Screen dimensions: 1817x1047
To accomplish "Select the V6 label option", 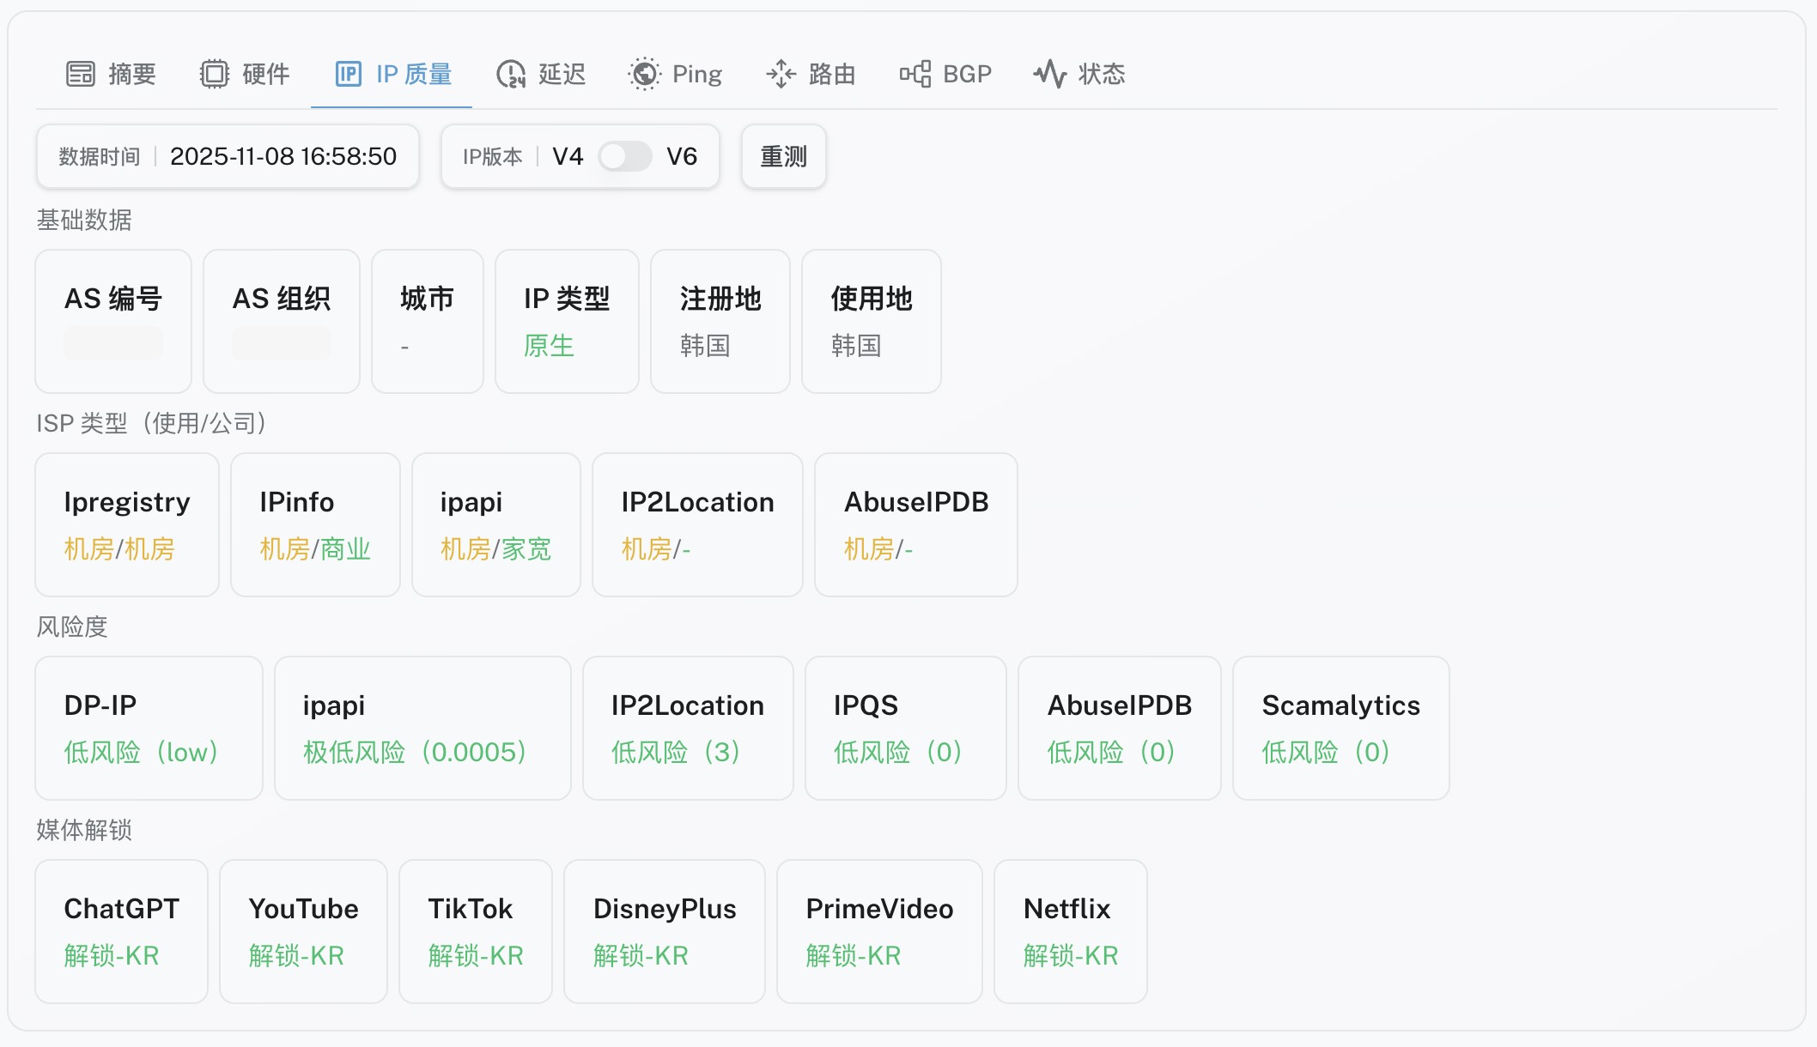I will pos(682,156).
